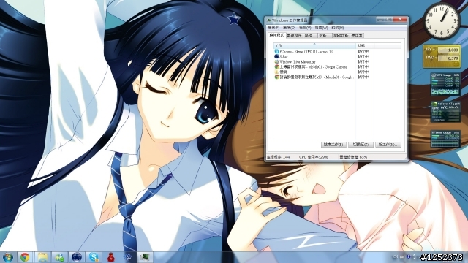Viewport: 468px width, 263px height.
Task: Click the CPU Usage gadget
Action: tap(445, 84)
